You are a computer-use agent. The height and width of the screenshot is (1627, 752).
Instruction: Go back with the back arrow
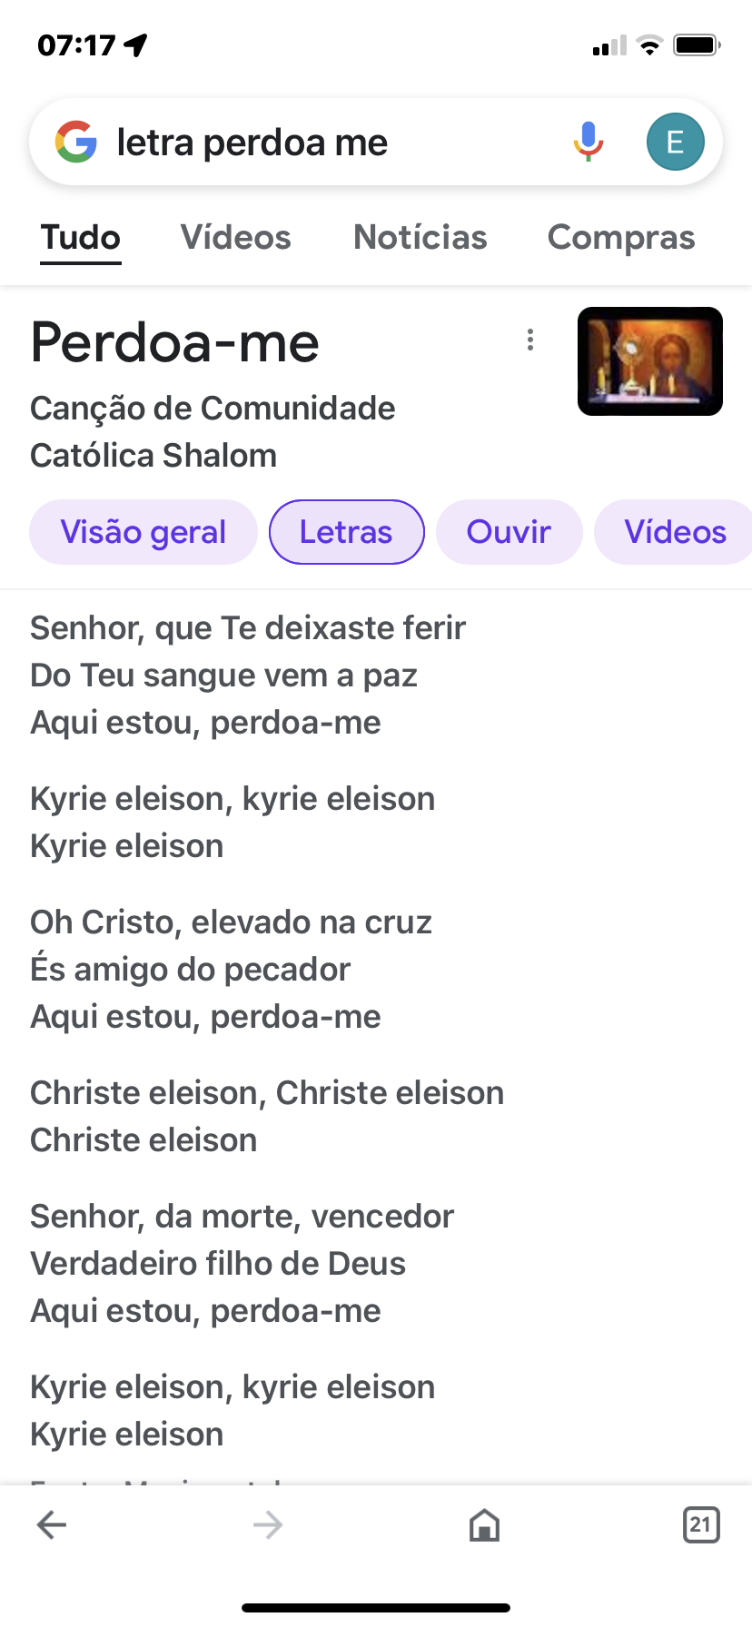tap(52, 1525)
